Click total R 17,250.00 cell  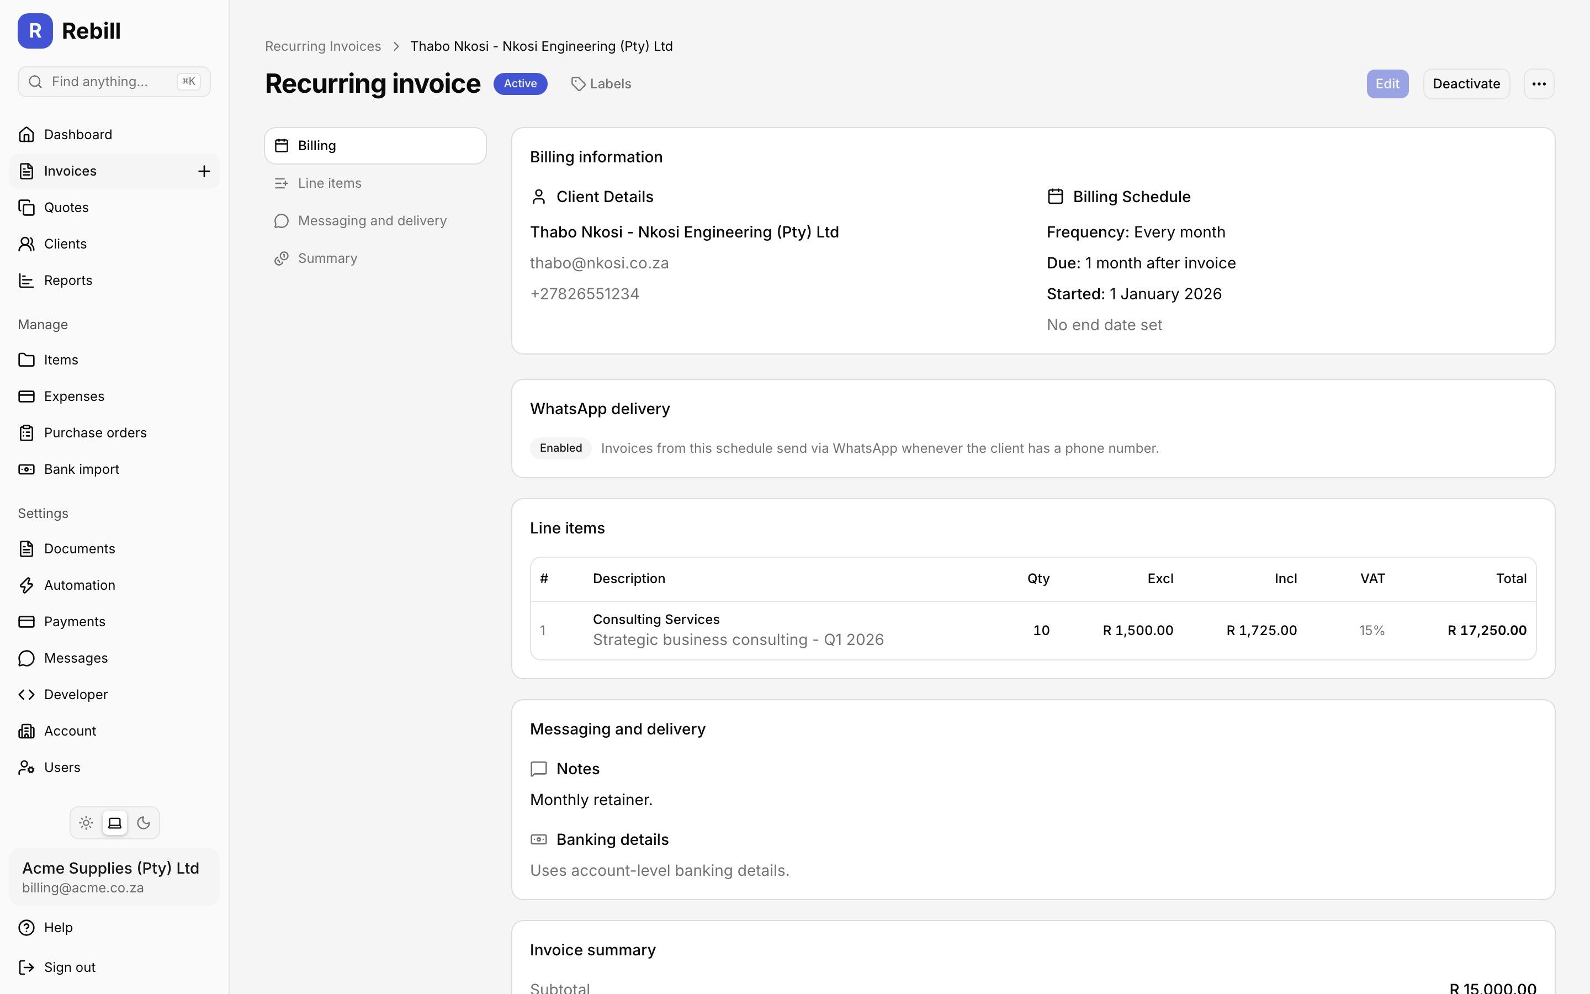[x=1487, y=631]
